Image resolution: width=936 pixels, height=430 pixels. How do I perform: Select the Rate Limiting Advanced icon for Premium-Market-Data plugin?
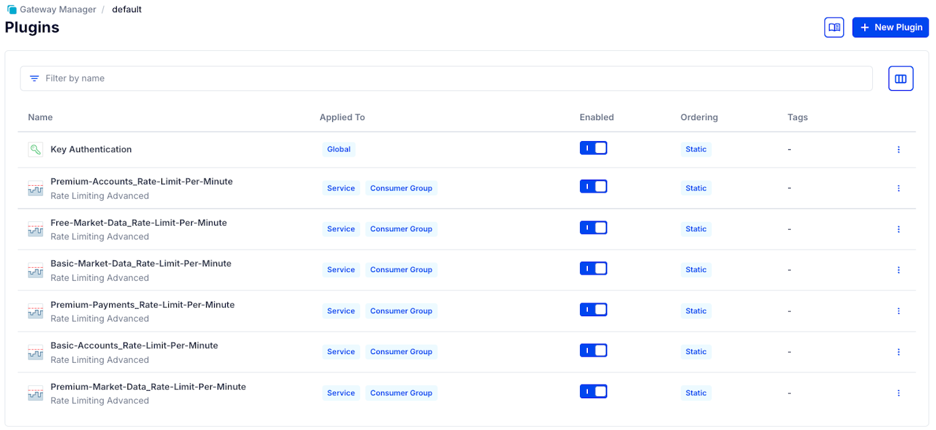(35, 392)
